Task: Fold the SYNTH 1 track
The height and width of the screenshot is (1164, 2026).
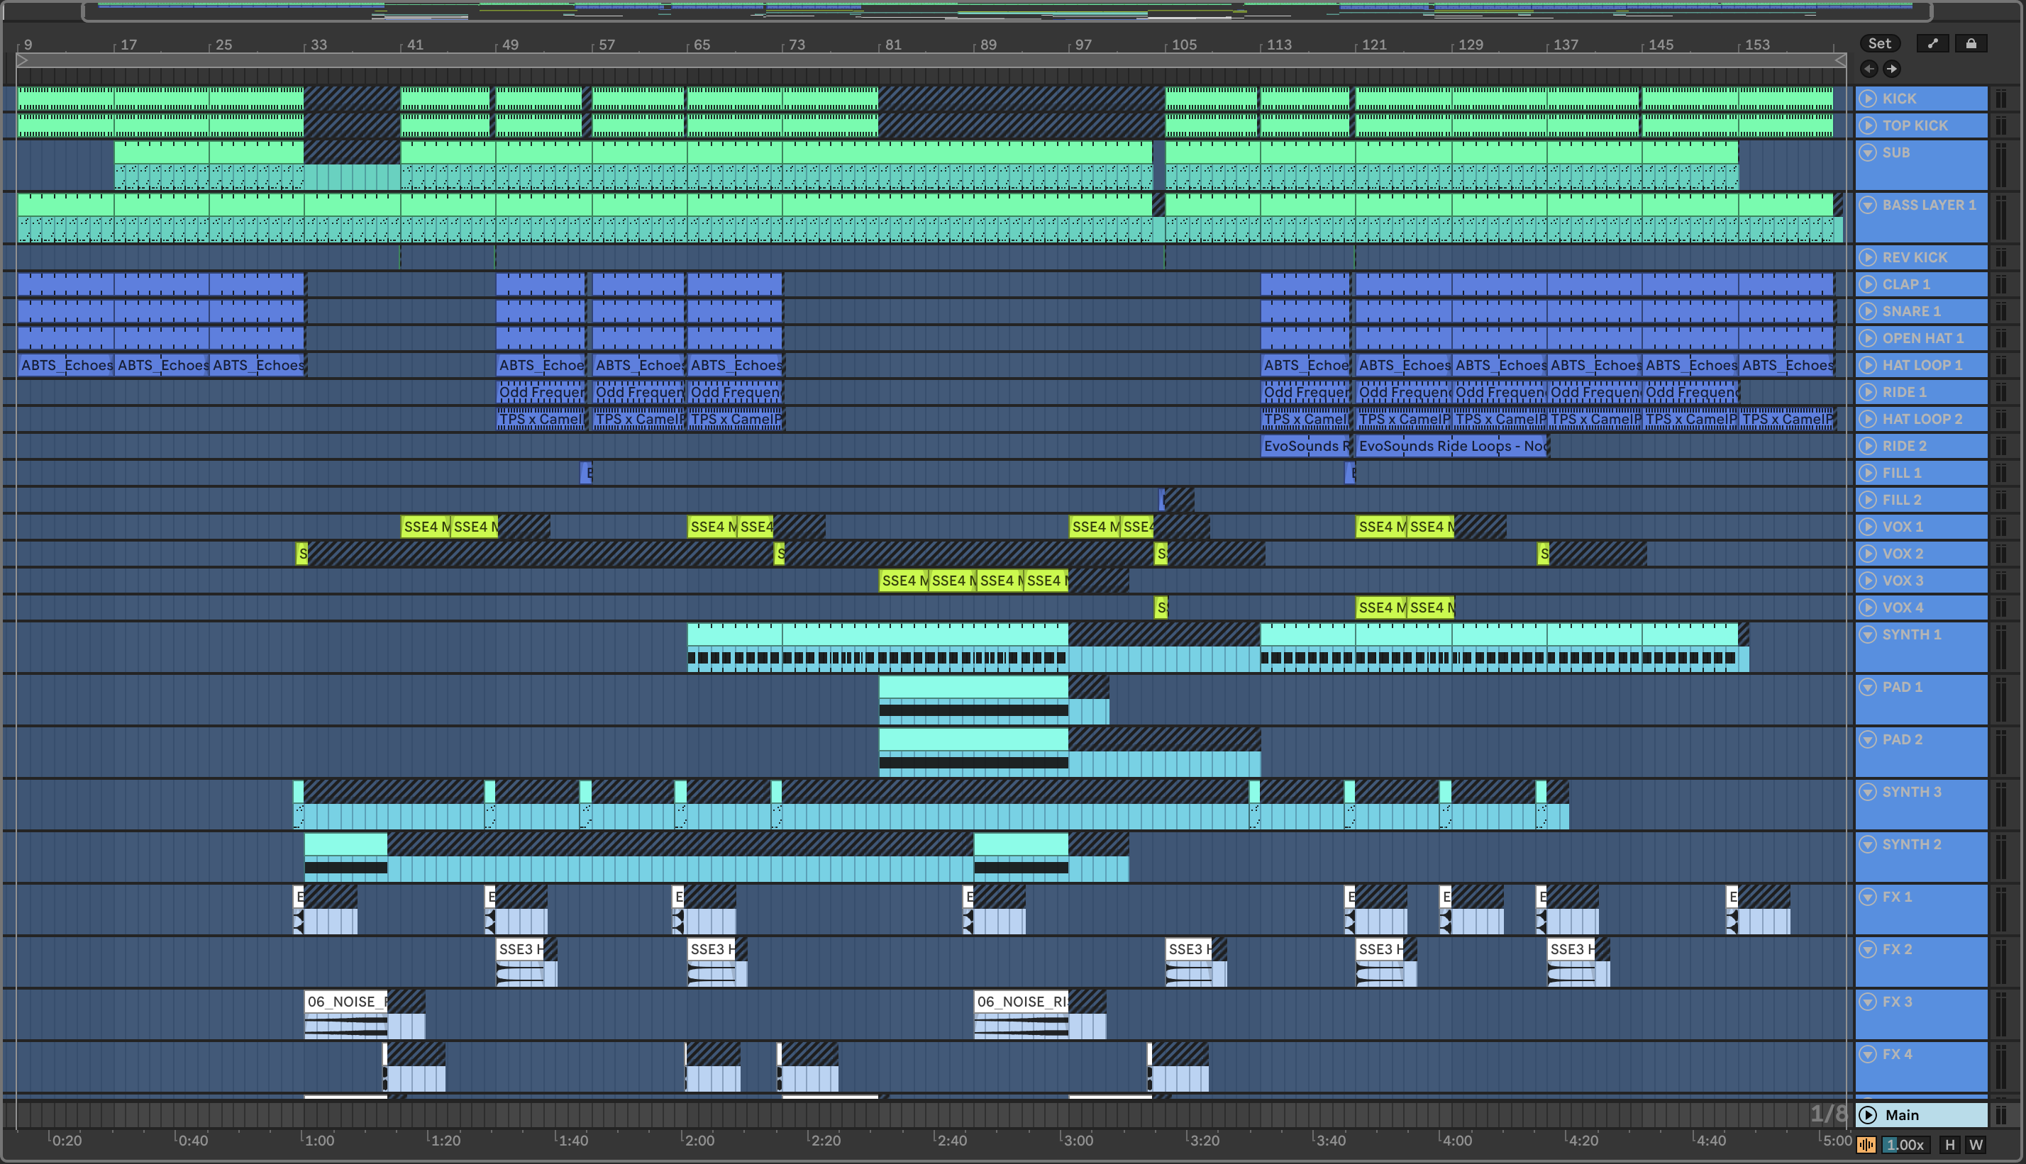Action: click(1868, 634)
